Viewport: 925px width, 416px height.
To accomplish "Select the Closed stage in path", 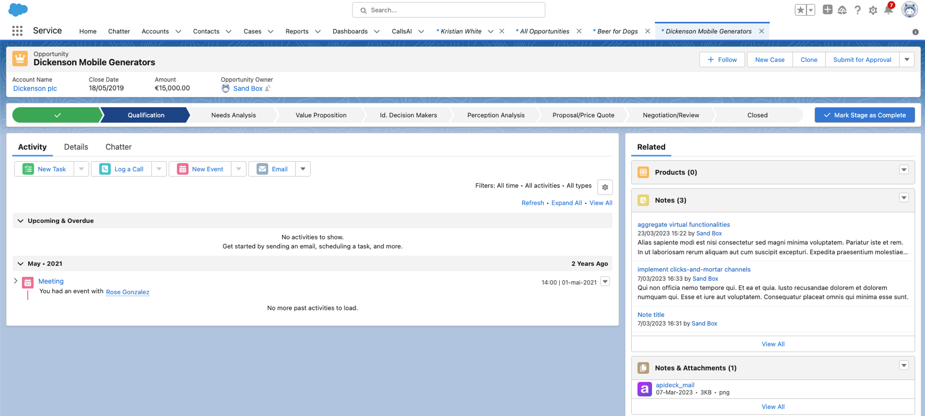I will pyautogui.click(x=757, y=115).
